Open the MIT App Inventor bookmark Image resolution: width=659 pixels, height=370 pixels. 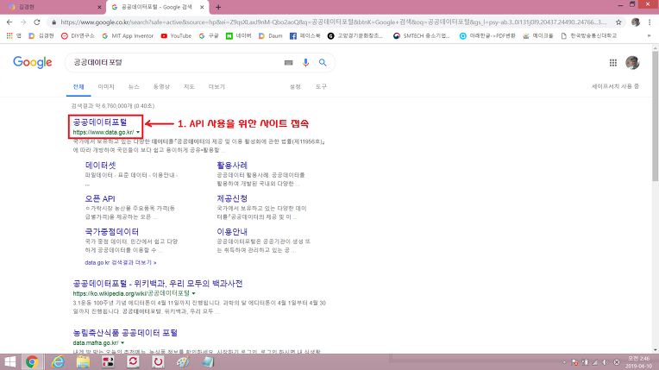pos(128,36)
